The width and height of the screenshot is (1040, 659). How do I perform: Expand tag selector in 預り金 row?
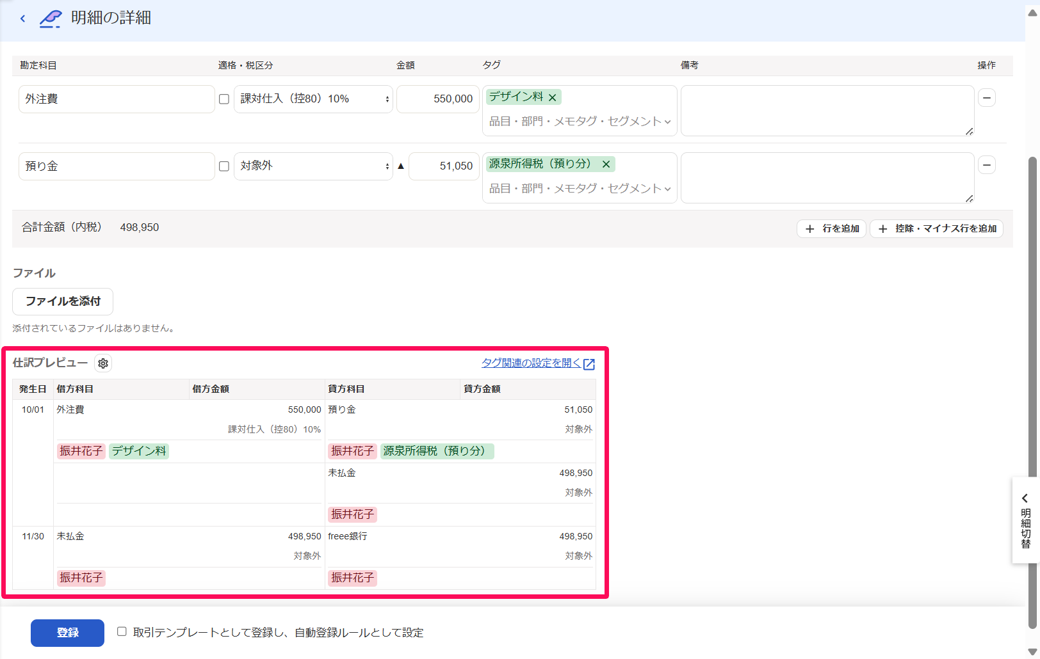click(x=580, y=189)
